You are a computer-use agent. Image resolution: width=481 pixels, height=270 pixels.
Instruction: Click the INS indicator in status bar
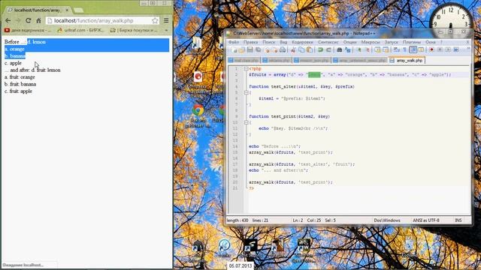pos(458,220)
